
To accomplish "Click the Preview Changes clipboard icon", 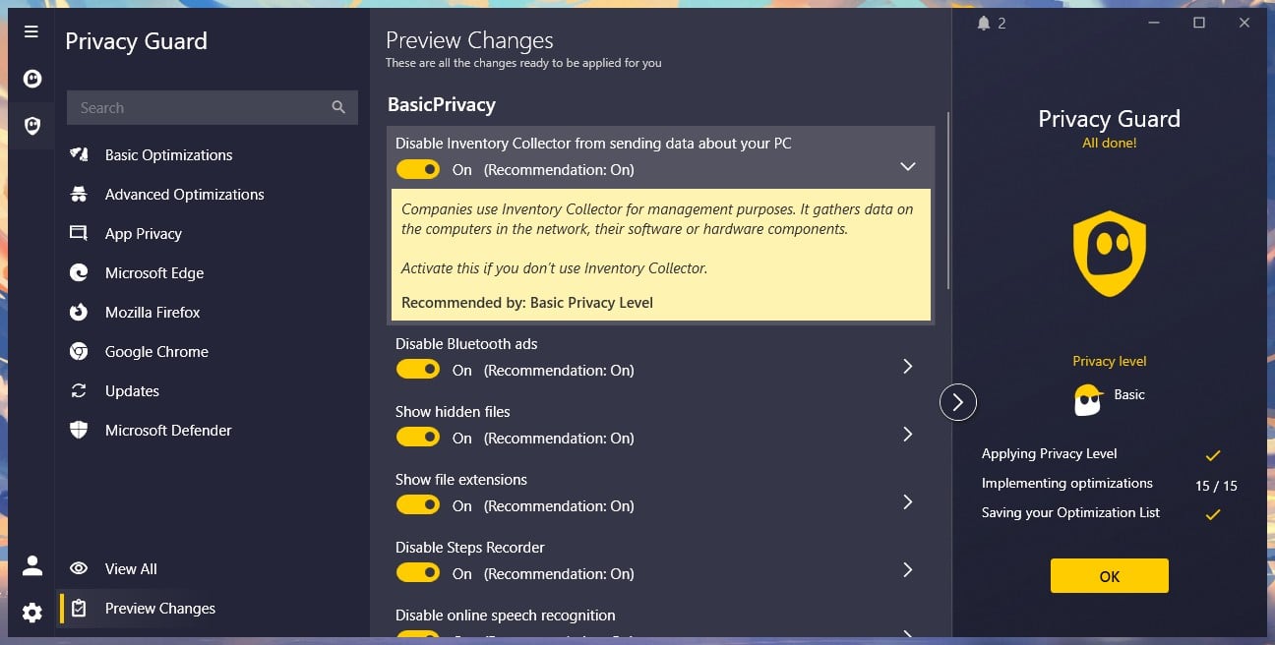I will tap(79, 608).
